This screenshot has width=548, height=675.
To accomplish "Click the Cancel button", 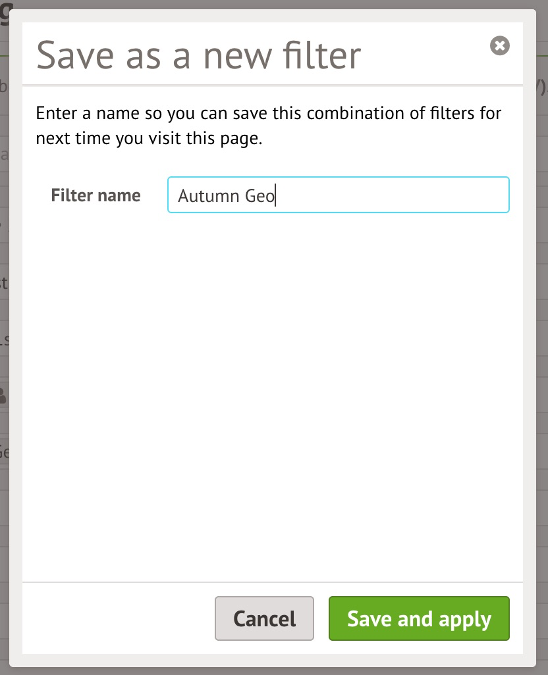I will [264, 618].
